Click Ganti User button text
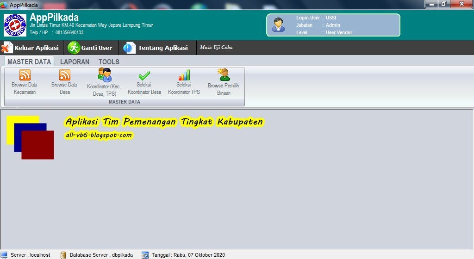This screenshot has width=474, height=259. tap(96, 48)
